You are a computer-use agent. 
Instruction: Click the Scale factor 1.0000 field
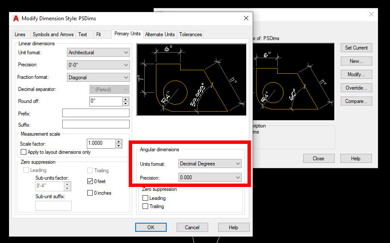101,143
